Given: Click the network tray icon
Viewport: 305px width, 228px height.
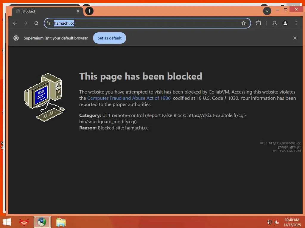Looking at the screenshot, I should (x=270, y=222).
